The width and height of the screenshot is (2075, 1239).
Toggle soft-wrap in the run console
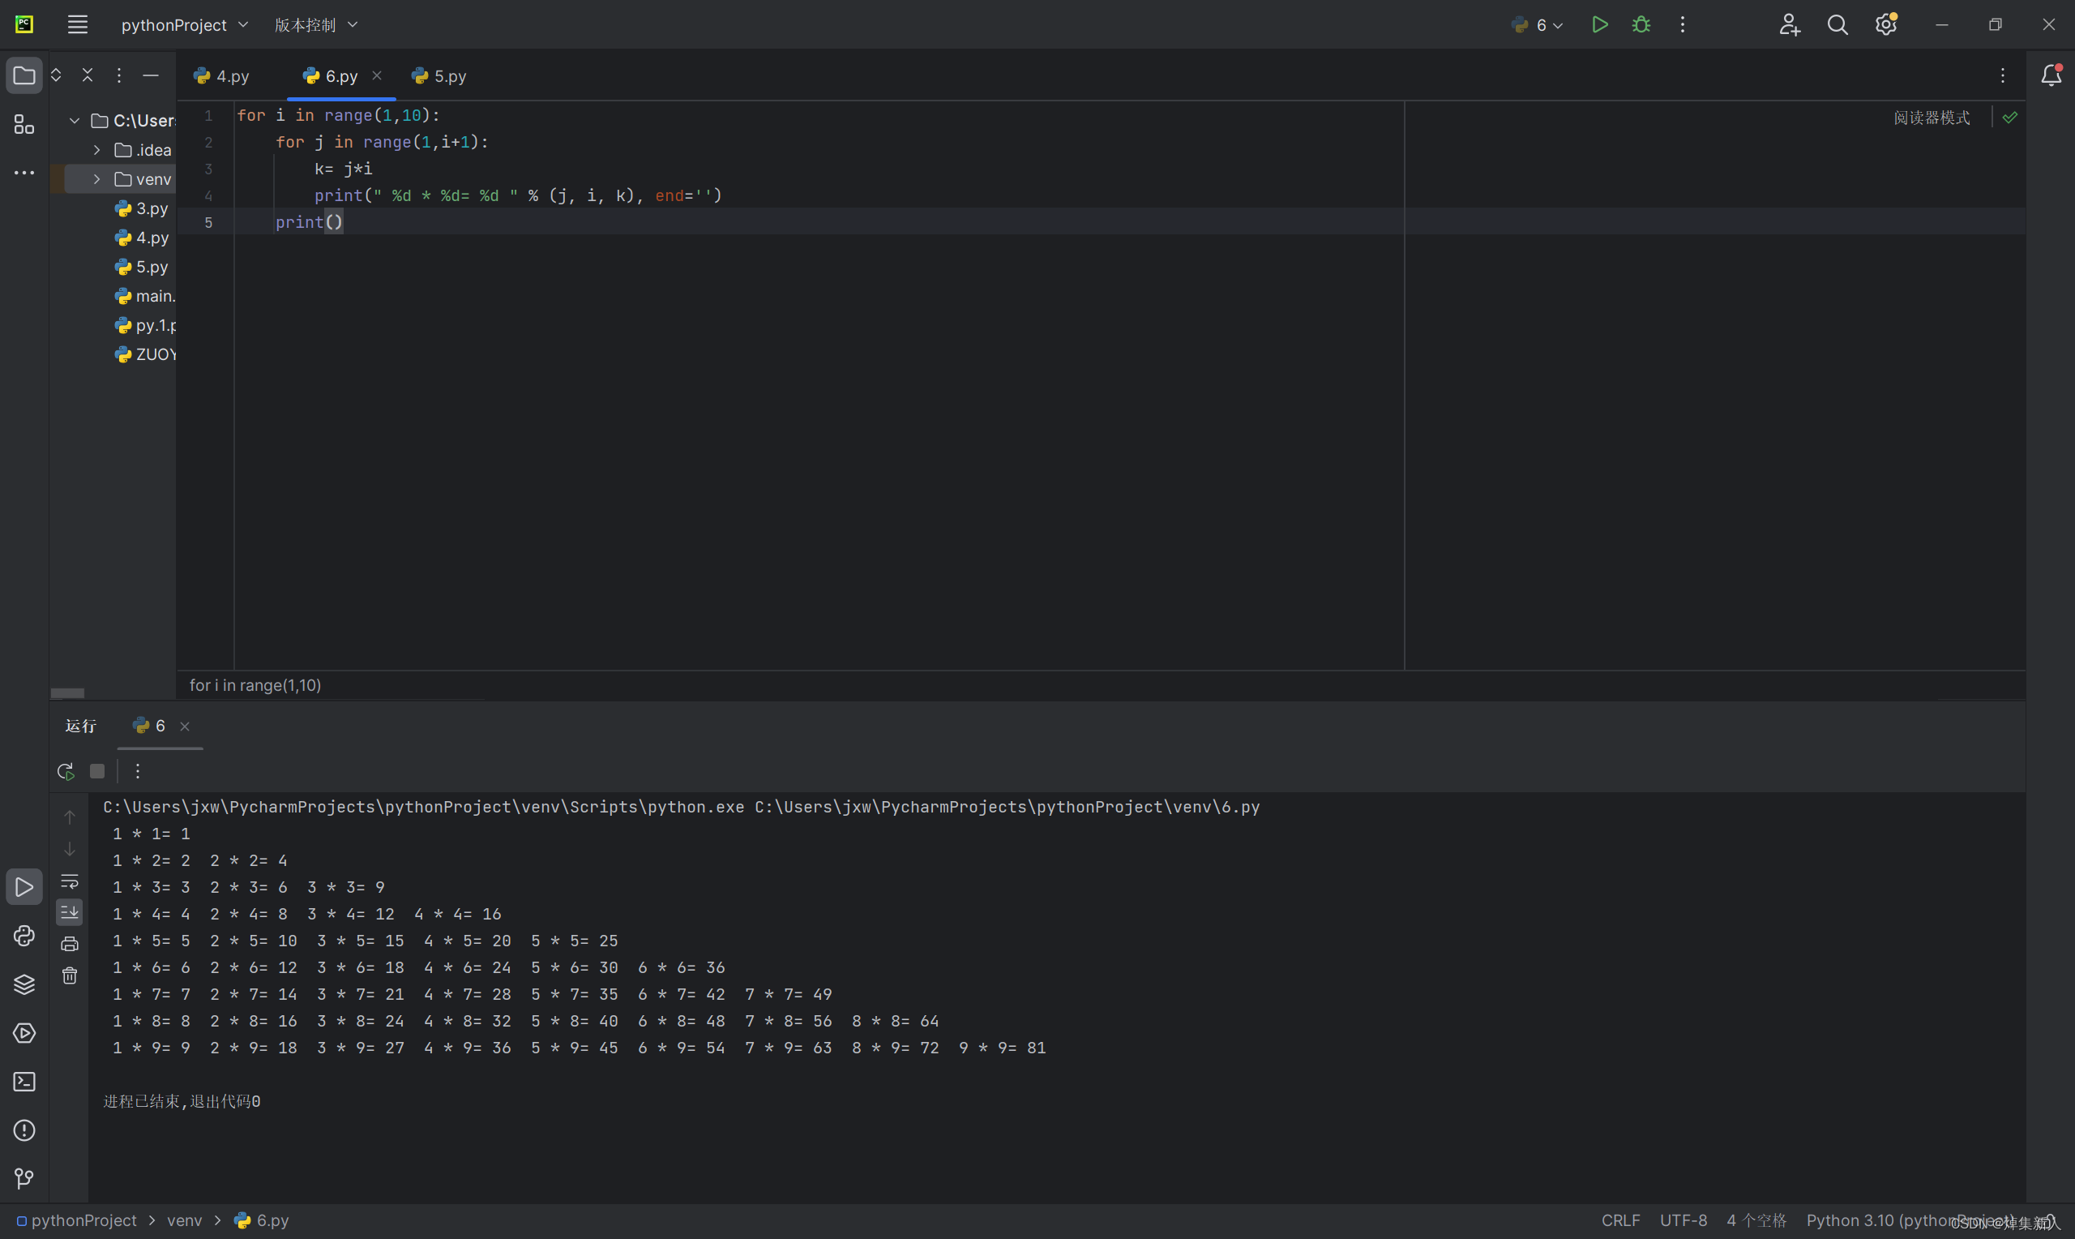point(70,881)
